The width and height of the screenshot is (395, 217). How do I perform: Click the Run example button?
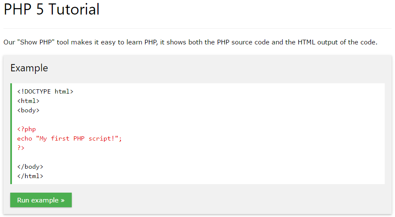coord(41,200)
